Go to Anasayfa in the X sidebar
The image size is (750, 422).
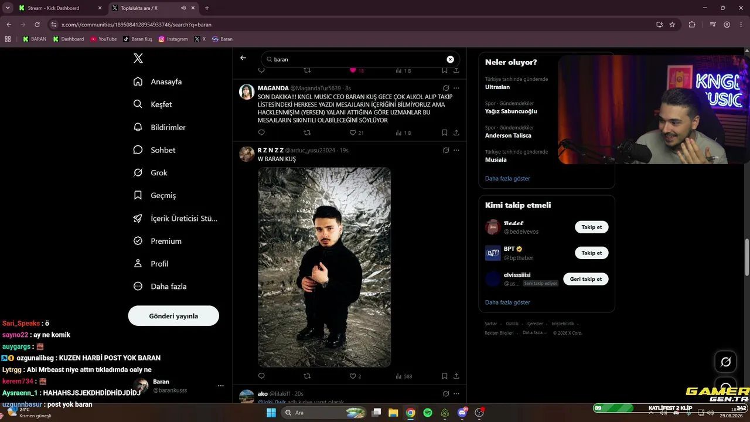[x=158, y=81]
